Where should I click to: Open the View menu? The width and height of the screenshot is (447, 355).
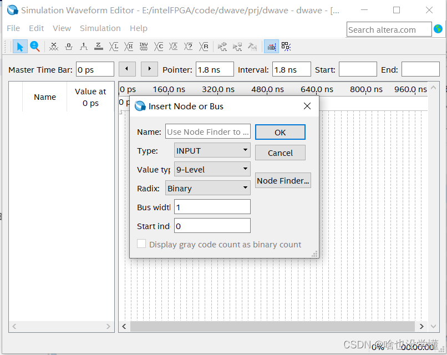(x=62, y=28)
